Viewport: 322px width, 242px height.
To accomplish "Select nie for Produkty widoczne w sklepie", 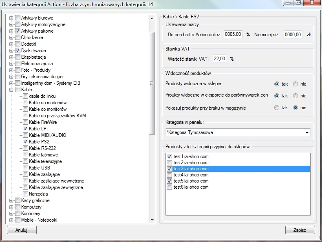I will pos(296,84).
